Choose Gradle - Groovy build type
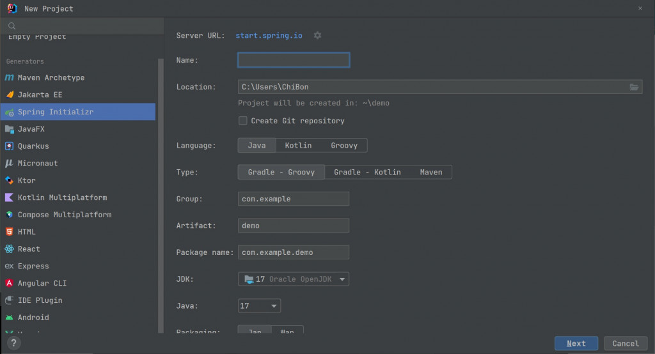The width and height of the screenshot is (655, 354). (281, 172)
